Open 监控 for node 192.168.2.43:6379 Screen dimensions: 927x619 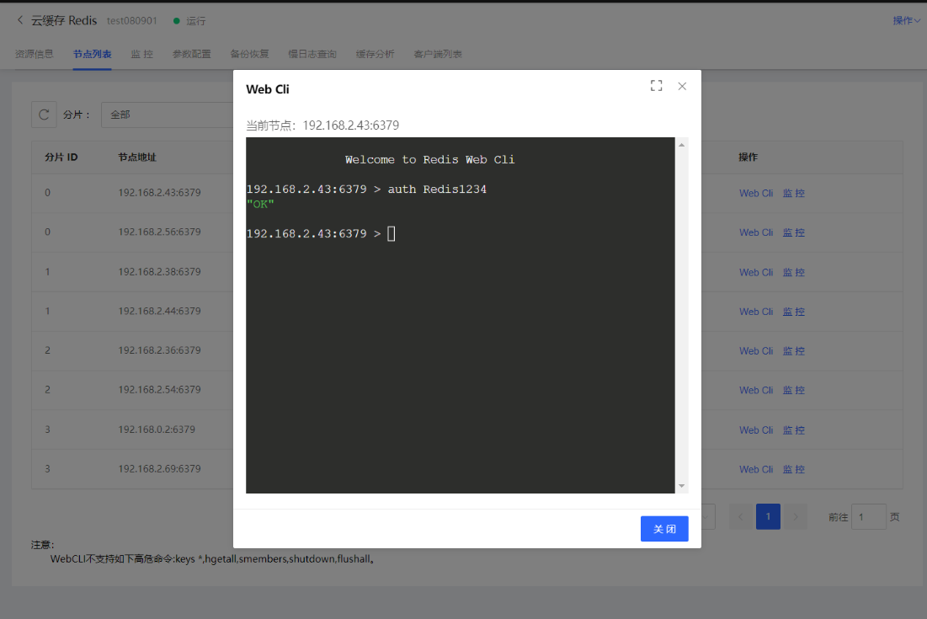pyautogui.click(x=793, y=194)
